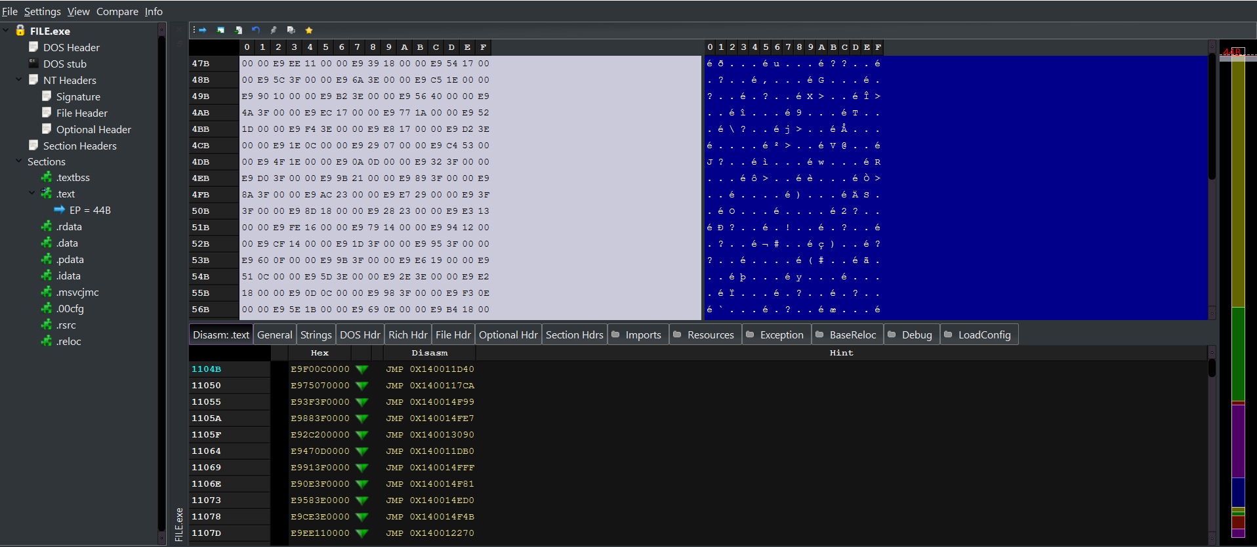Select the .idata section
Viewport: 1257px width, 547px height.
[x=68, y=275]
